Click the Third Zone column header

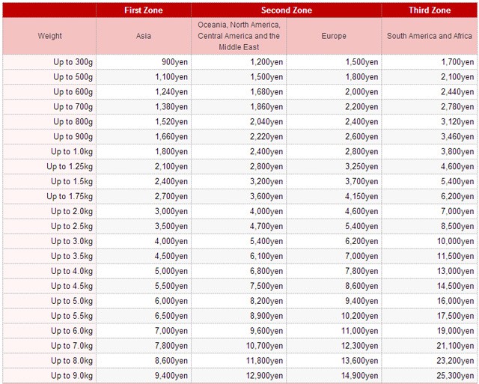429,10
